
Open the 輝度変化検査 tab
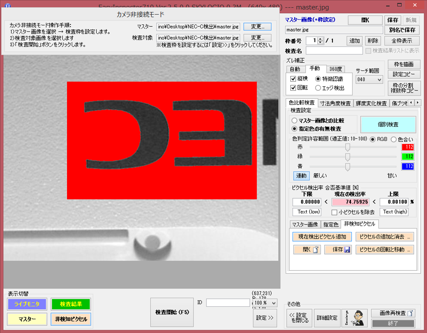click(371, 103)
